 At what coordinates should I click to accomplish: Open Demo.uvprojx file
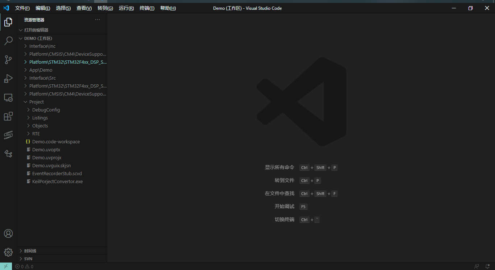[62, 158]
